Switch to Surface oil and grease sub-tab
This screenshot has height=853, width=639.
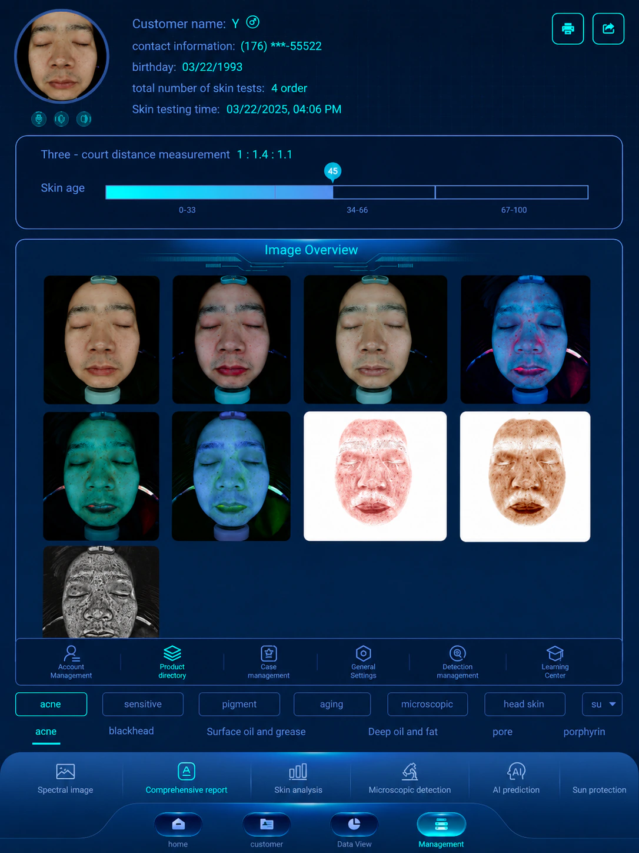tap(256, 732)
